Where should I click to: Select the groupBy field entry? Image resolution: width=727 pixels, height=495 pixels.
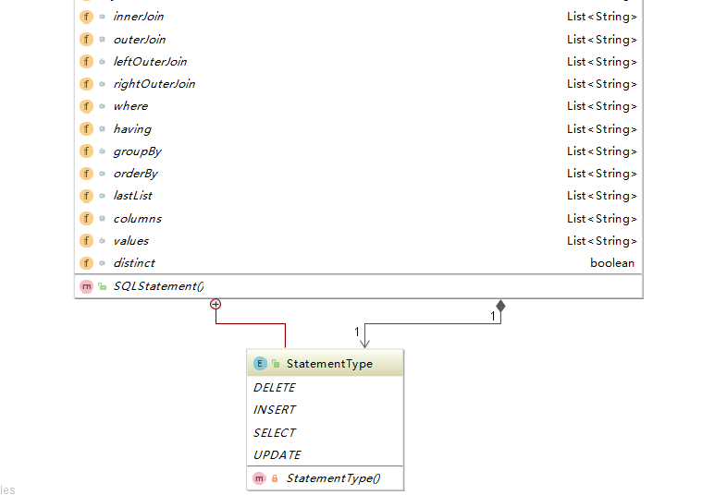(x=137, y=151)
